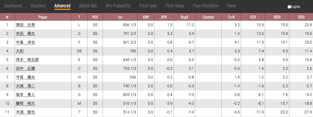Sort by the DPR column header
Viewport: 313px width, 117px height.
(x=164, y=17)
